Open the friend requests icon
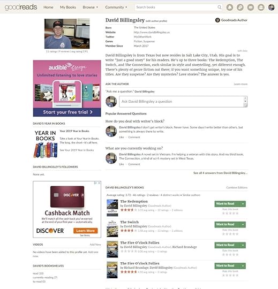The height and width of the screenshot is (289, 278). coord(261,7)
